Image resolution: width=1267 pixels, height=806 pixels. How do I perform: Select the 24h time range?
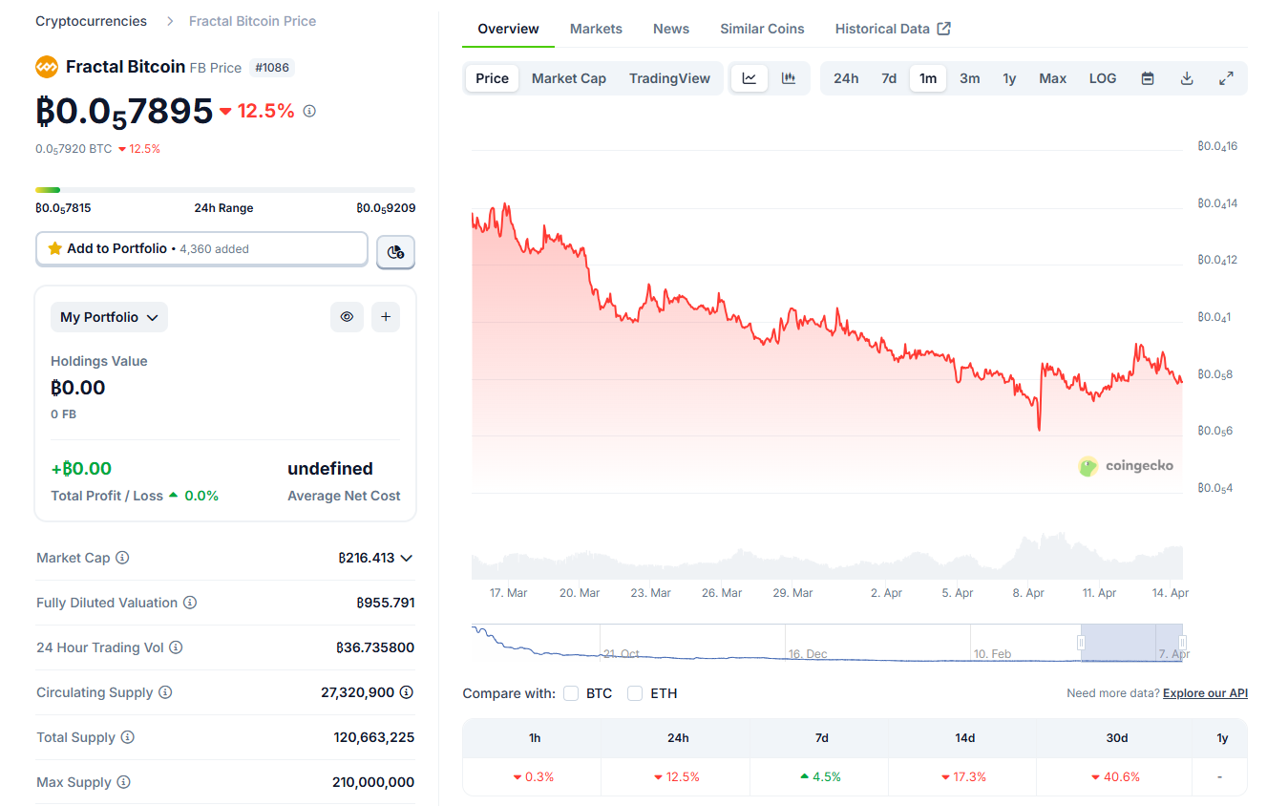click(x=846, y=78)
